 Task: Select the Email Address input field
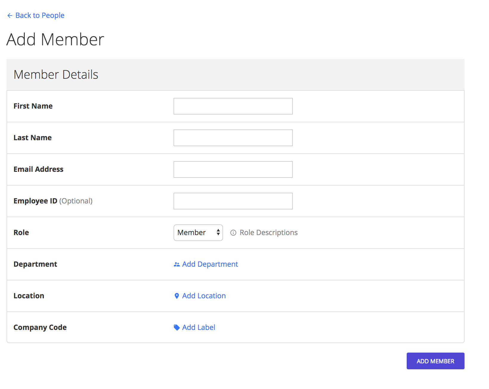(233, 169)
